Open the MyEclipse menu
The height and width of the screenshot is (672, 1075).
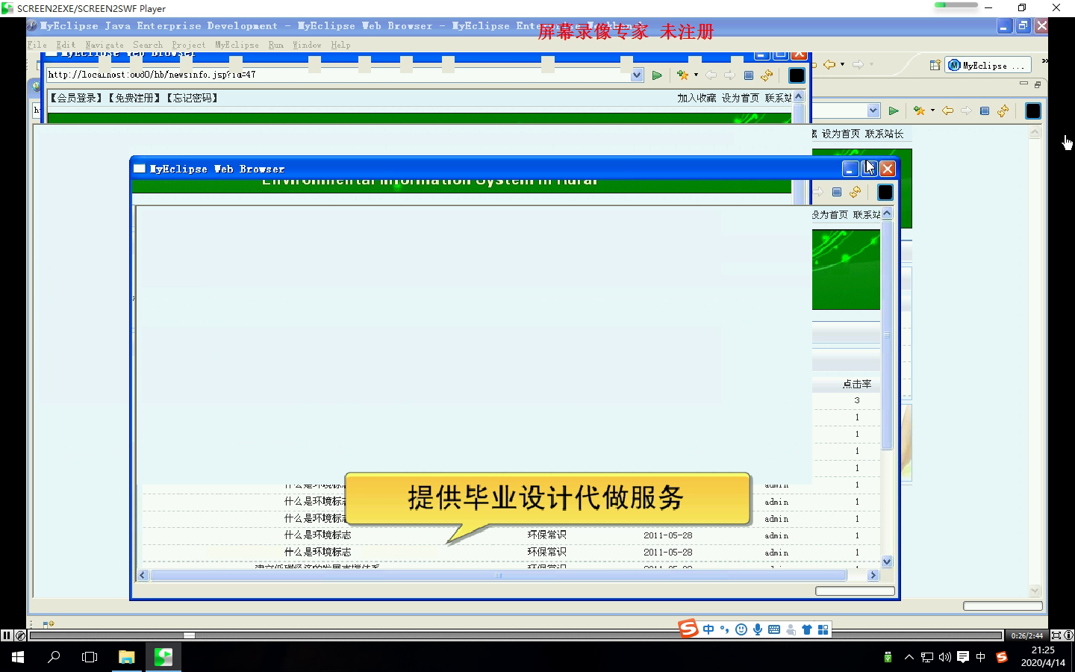pyautogui.click(x=237, y=45)
